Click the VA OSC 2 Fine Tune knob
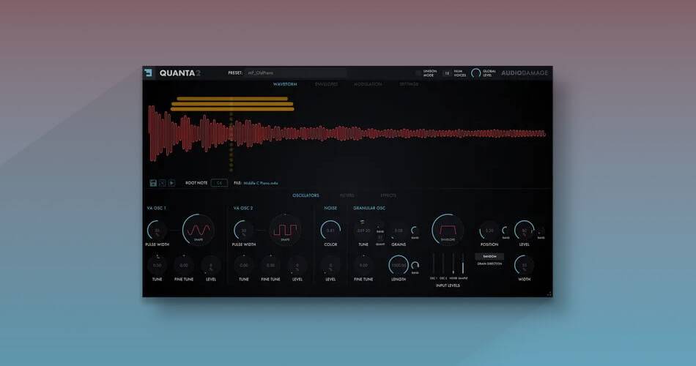The height and width of the screenshot is (366, 696). click(x=270, y=265)
